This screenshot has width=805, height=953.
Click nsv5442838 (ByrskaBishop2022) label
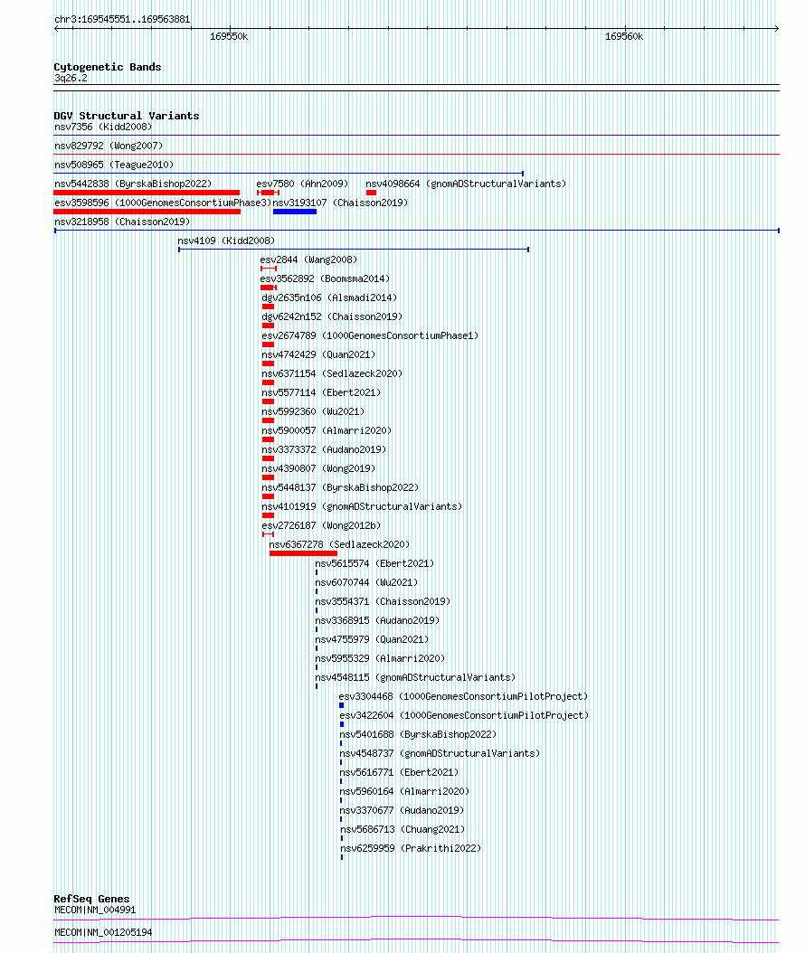click(133, 184)
